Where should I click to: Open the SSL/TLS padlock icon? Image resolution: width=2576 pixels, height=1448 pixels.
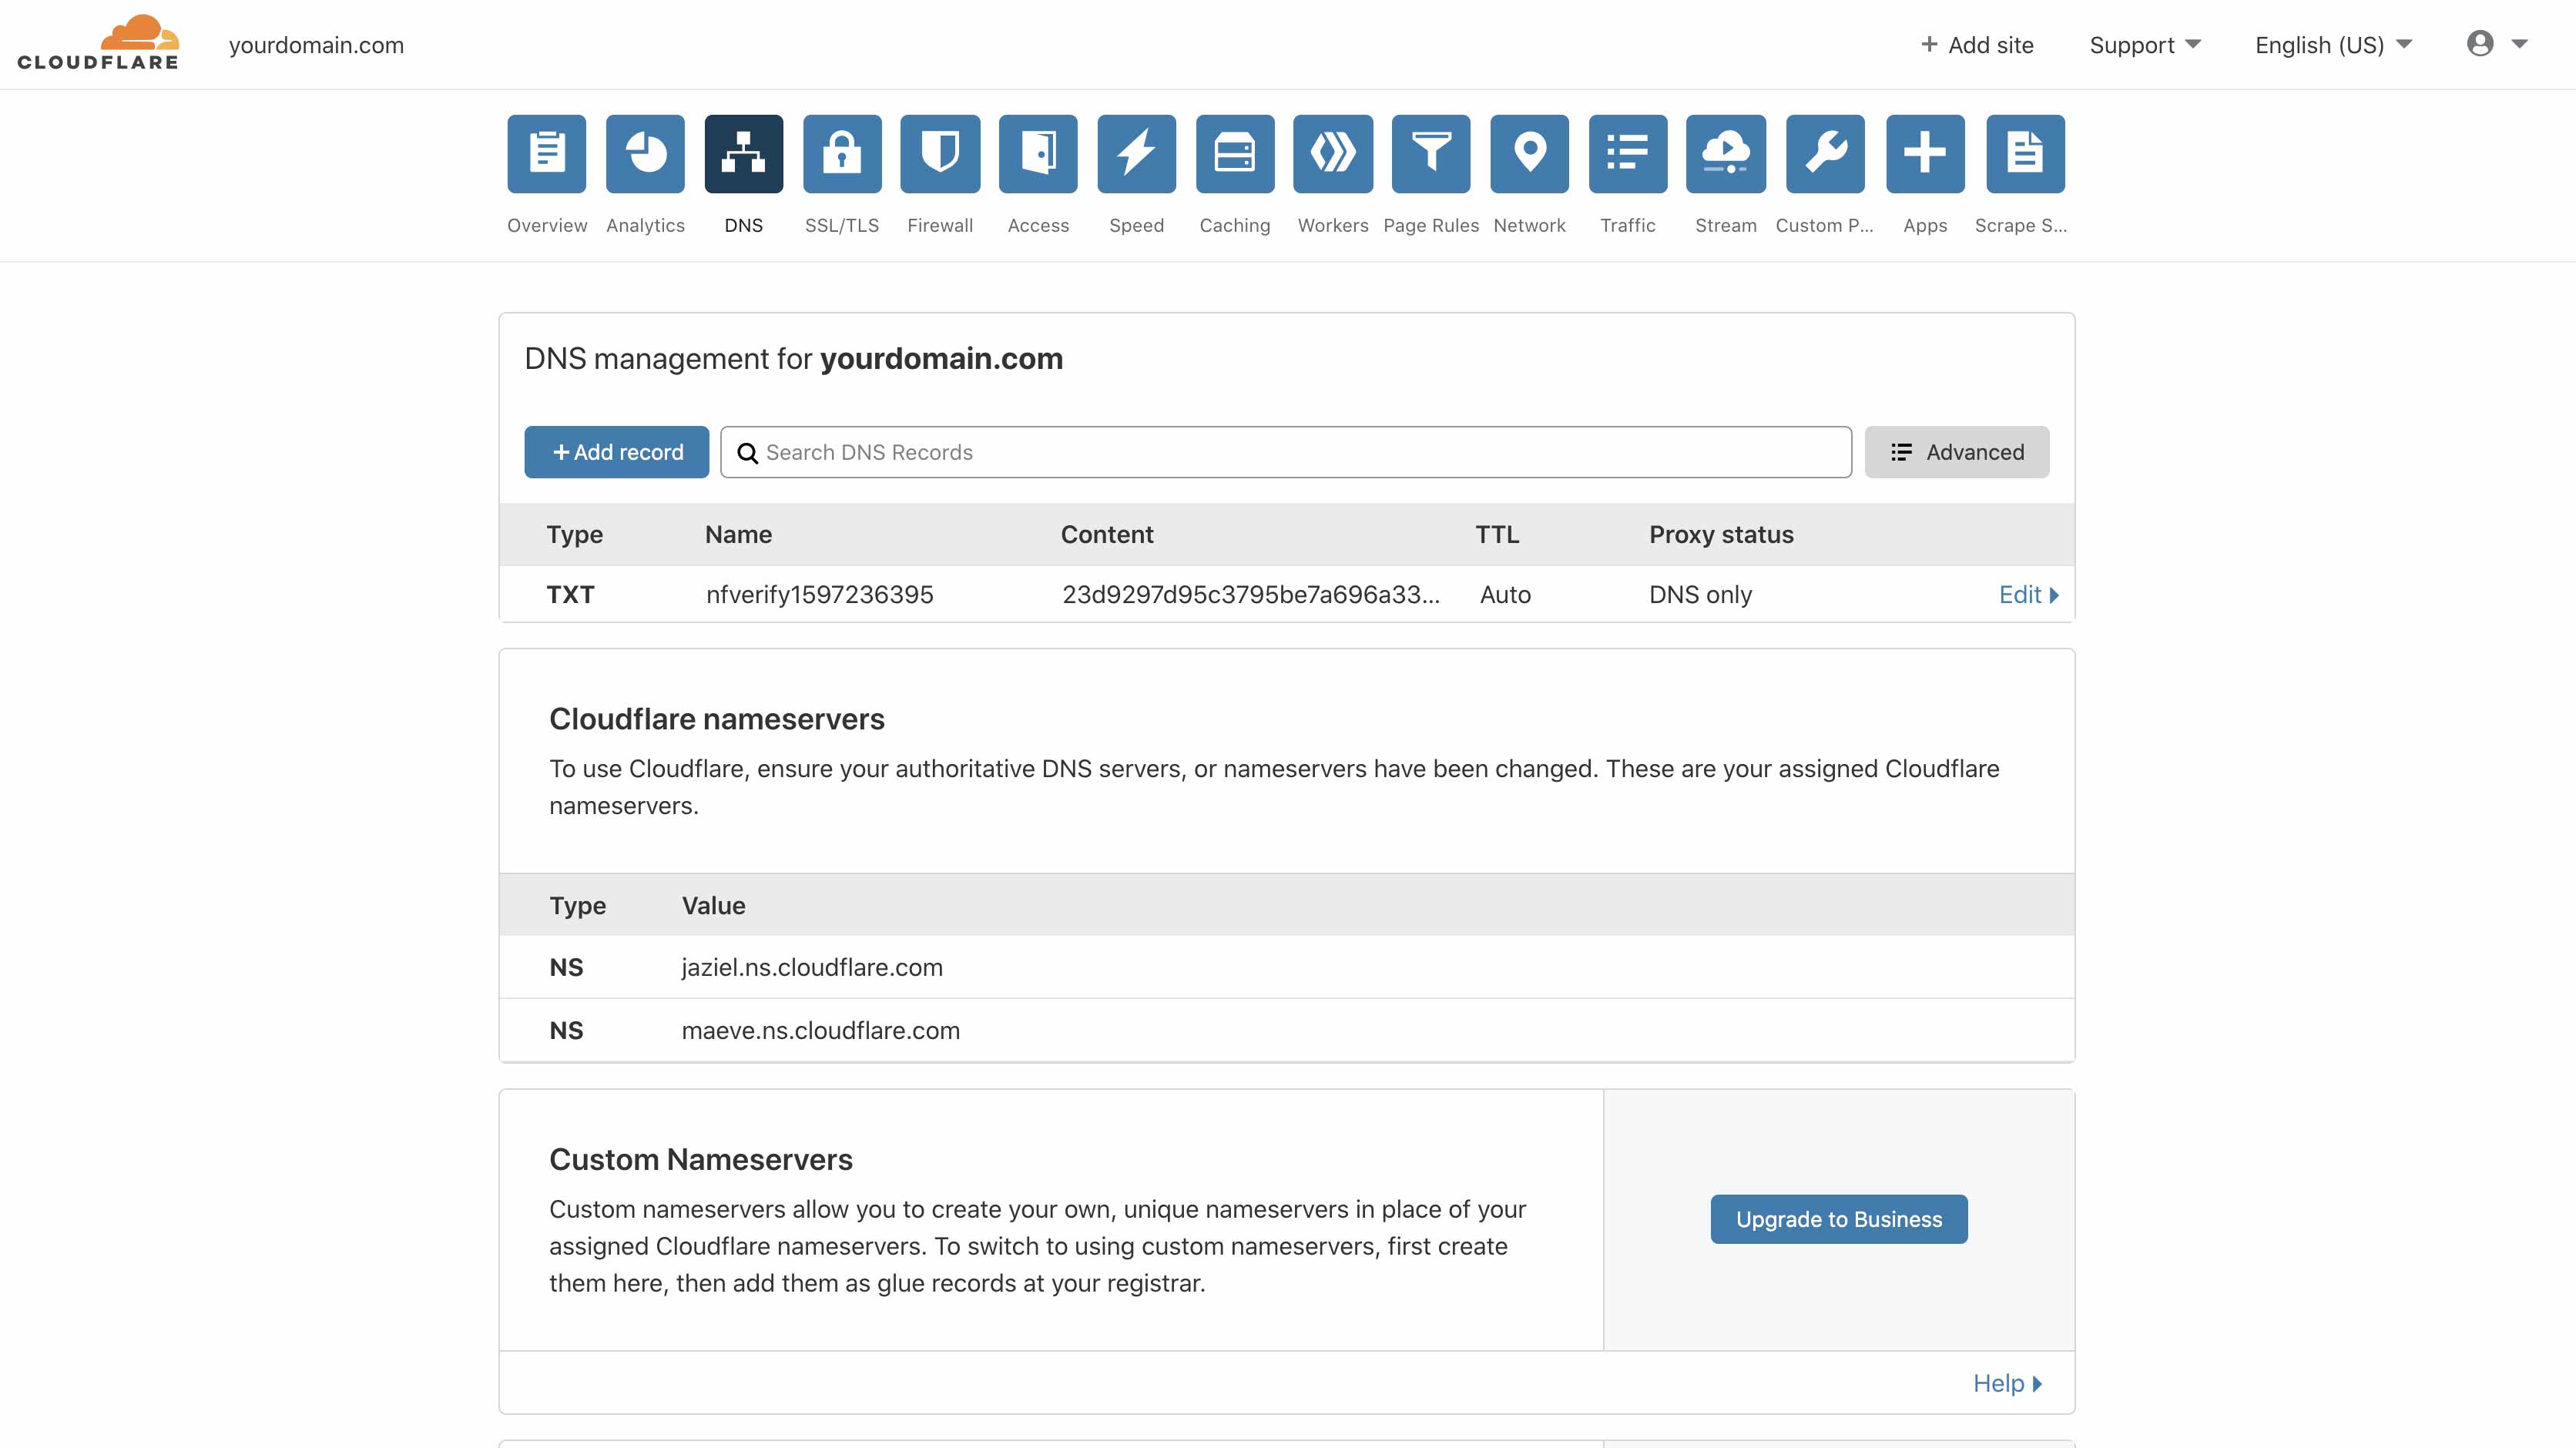click(x=842, y=153)
